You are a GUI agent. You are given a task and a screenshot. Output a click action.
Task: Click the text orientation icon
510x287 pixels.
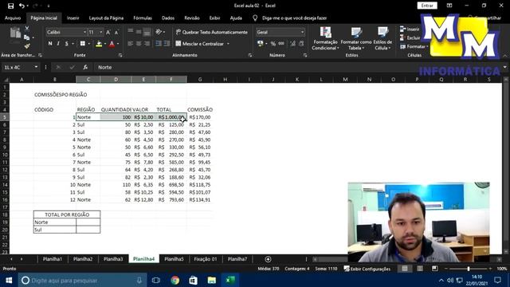point(159,32)
